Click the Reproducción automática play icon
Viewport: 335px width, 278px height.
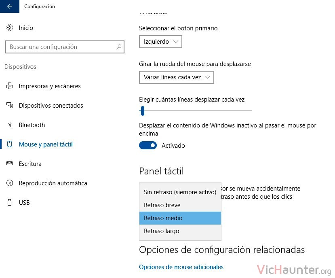pyautogui.click(x=10, y=183)
